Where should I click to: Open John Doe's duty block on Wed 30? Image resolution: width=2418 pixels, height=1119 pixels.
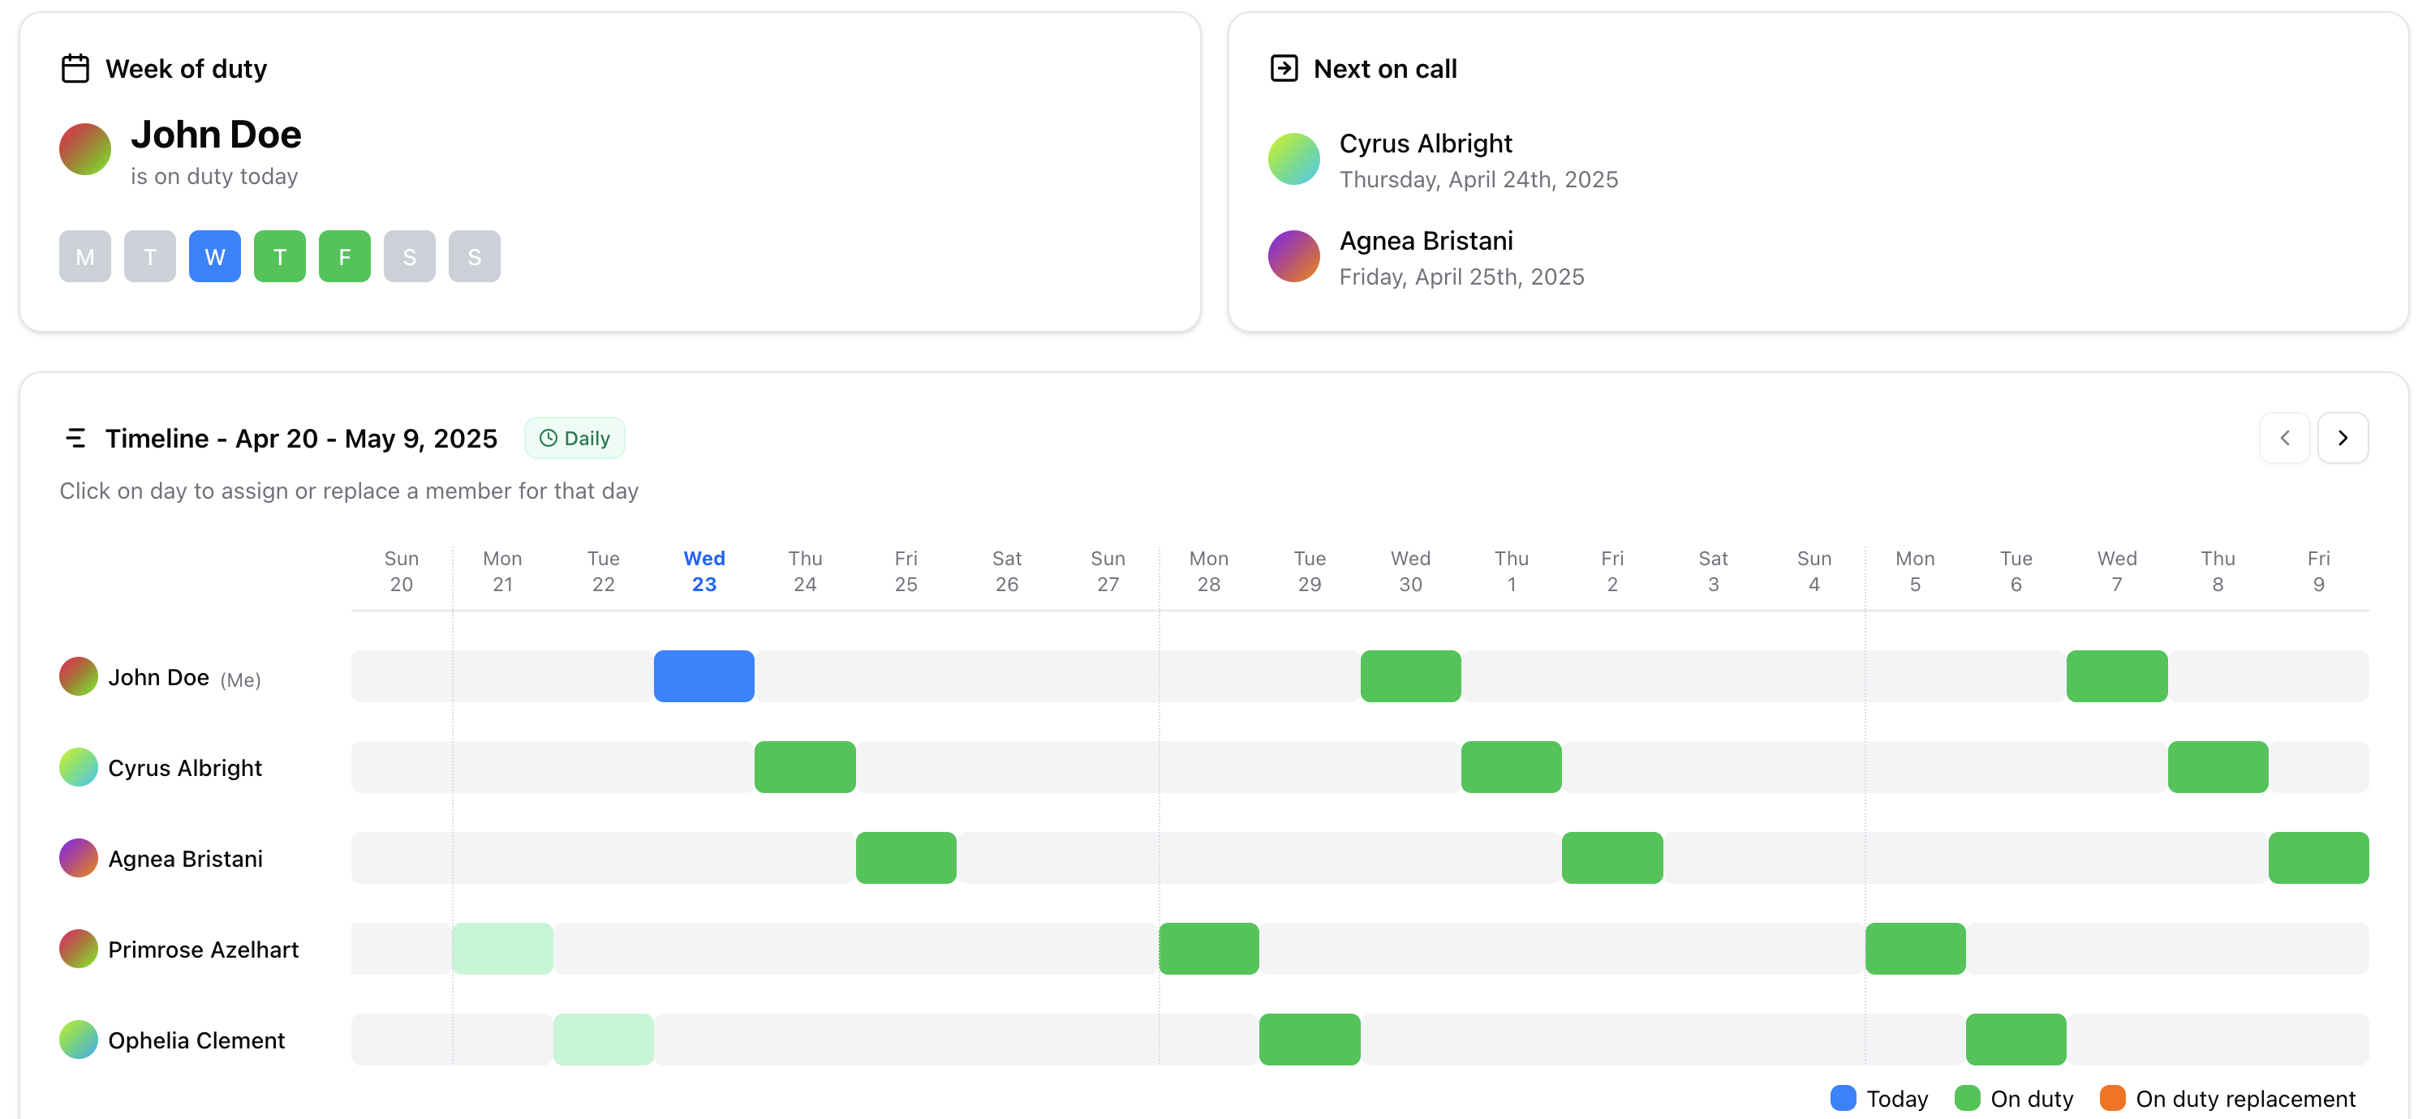[1411, 676]
